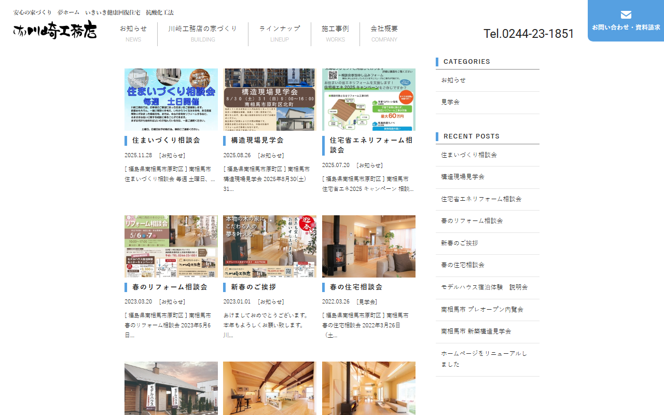Viewport: 664px width, 415px height.
Task: Open recent post 住まいづくり相談会 in the sidebar
Action: [x=488, y=155]
